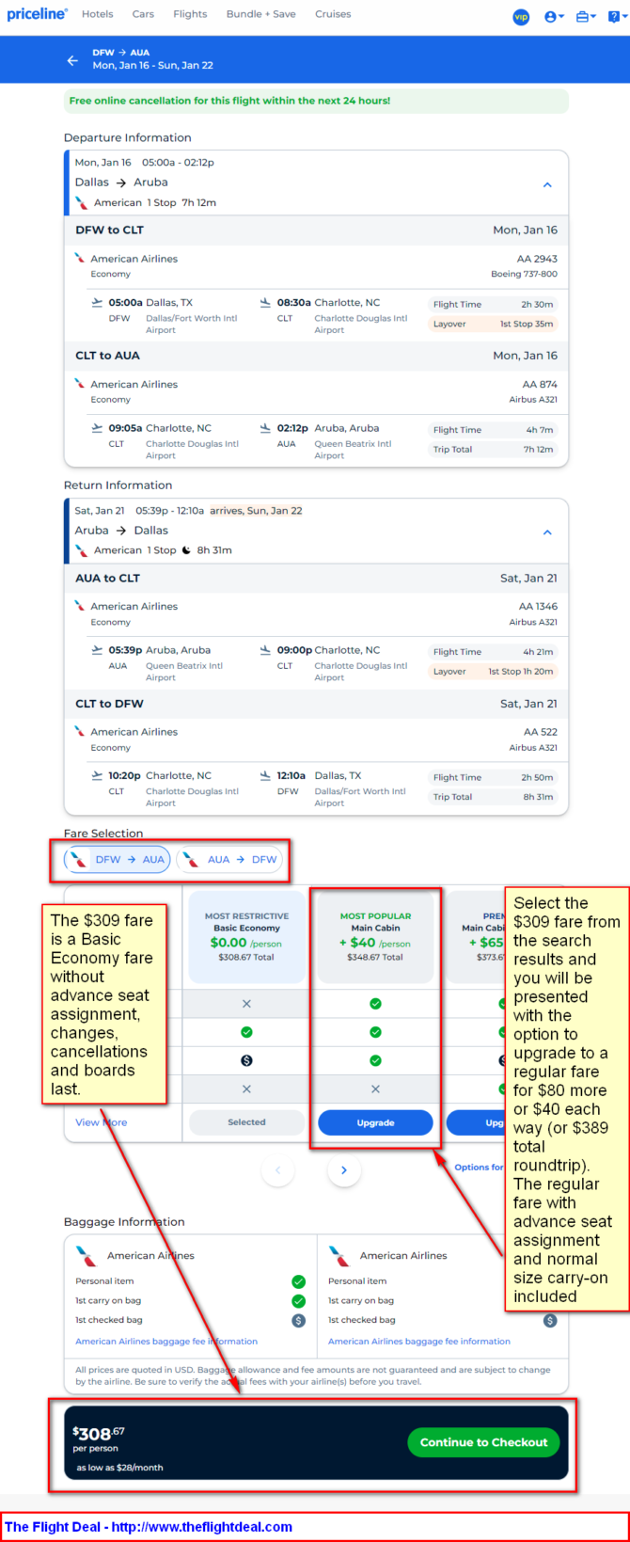Screen dimensions: 630x1542
Task: Open the Cruises navigation item
Action: pyautogui.click(x=333, y=14)
